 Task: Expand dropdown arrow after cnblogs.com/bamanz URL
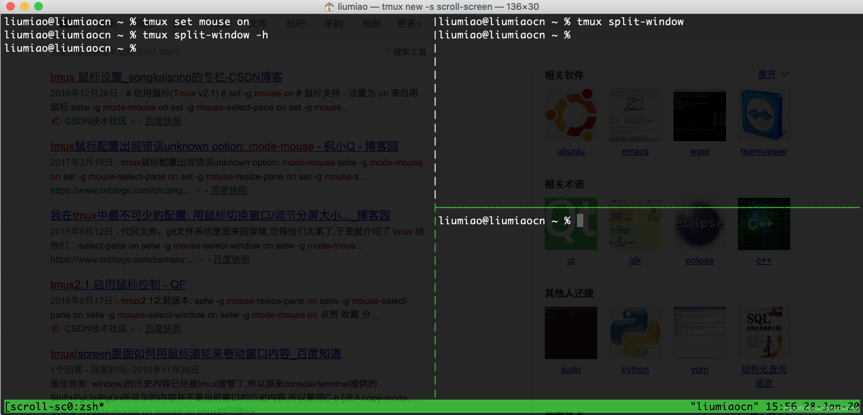[200, 260]
